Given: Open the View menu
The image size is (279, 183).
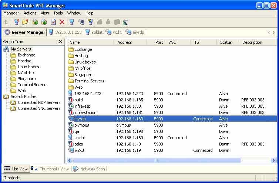Looking at the screenshot, I should pyautogui.click(x=45, y=13).
